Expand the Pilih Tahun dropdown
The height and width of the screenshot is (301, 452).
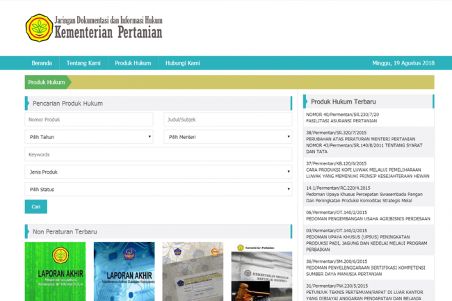(x=89, y=137)
